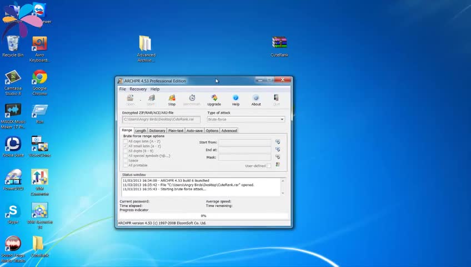Click the icon next to Start from field
The image size is (471, 267).
pyautogui.click(x=278, y=142)
